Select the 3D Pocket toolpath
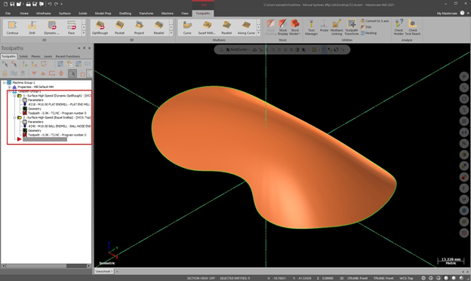 [119, 28]
